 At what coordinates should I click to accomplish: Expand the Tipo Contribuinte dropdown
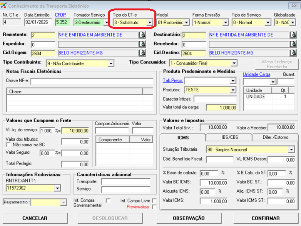point(111,63)
